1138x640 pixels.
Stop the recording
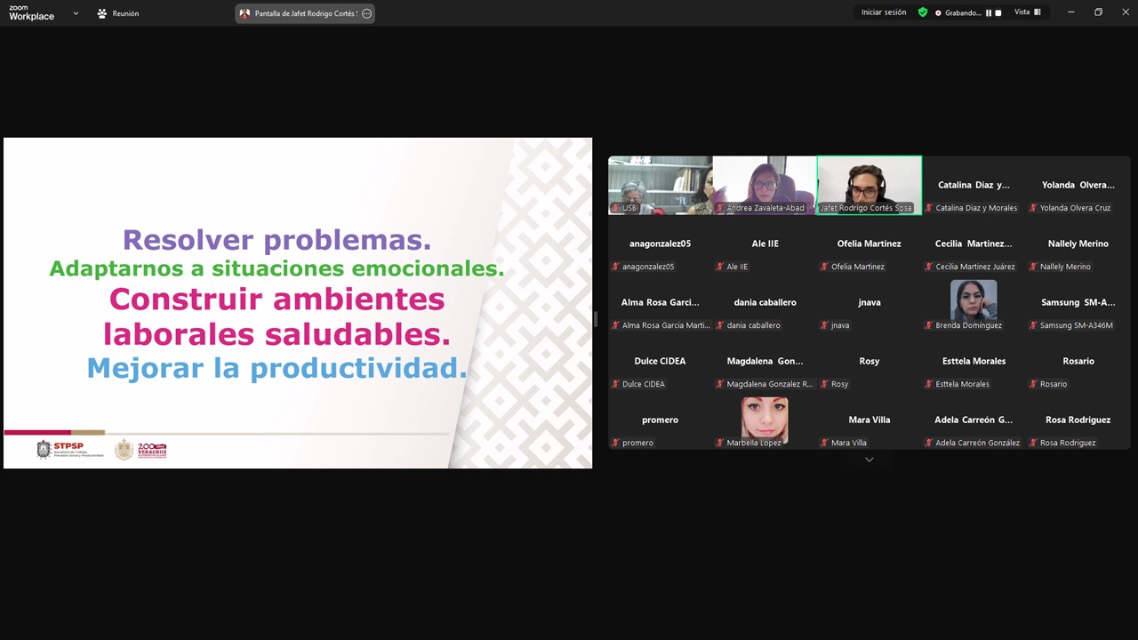click(998, 13)
